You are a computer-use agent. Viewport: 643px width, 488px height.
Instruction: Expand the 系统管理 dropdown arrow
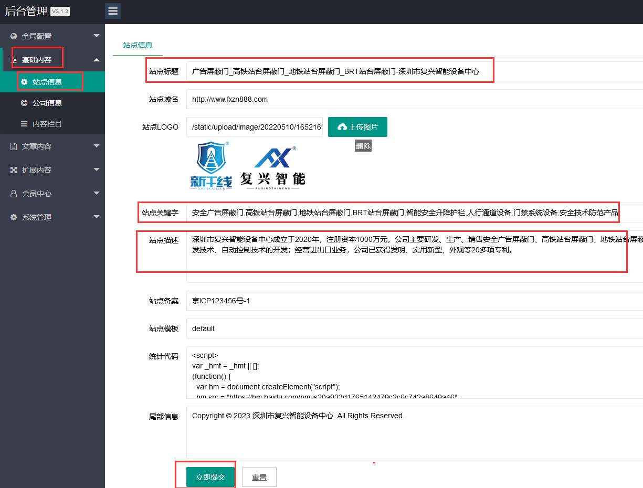tap(96, 217)
